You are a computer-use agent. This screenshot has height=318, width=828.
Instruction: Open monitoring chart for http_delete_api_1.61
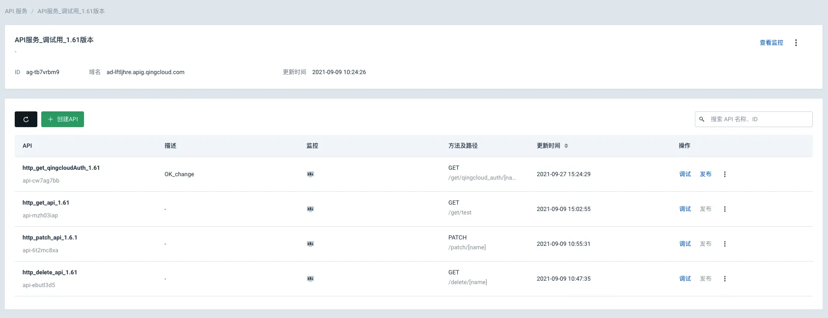tap(310, 279)
